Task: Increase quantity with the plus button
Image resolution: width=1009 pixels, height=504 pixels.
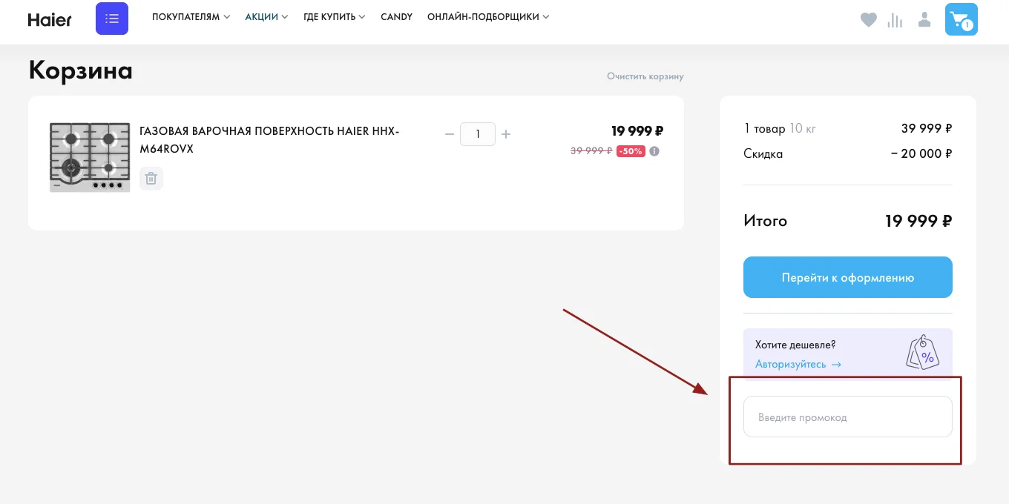Action: tap(506, 134)
